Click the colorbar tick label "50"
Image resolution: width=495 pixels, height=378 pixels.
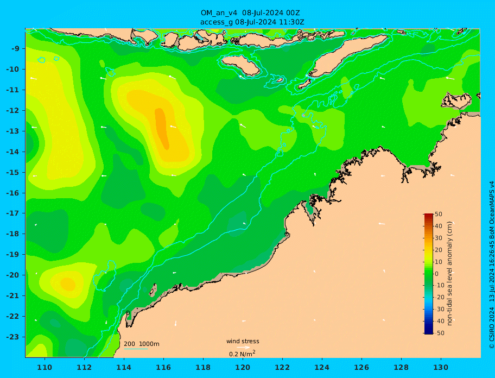click(x=439, y=214)
